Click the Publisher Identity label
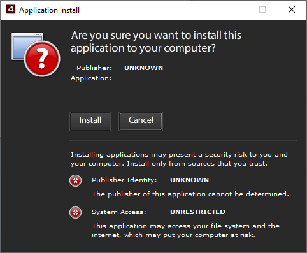Screen dimensions: 307x253 pyautogui.click(x=124, y=180)
